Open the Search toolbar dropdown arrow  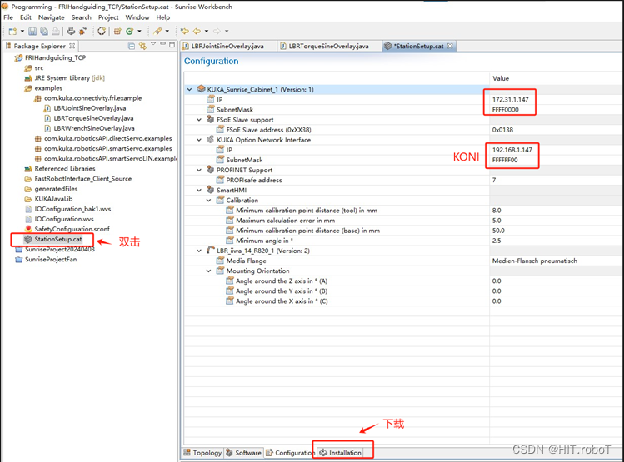point(167,31)
